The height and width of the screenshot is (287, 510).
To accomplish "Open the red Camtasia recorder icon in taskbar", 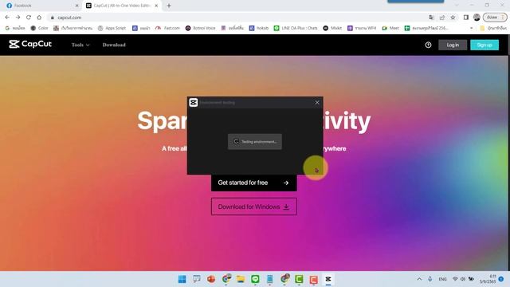I will coord(313,279).
